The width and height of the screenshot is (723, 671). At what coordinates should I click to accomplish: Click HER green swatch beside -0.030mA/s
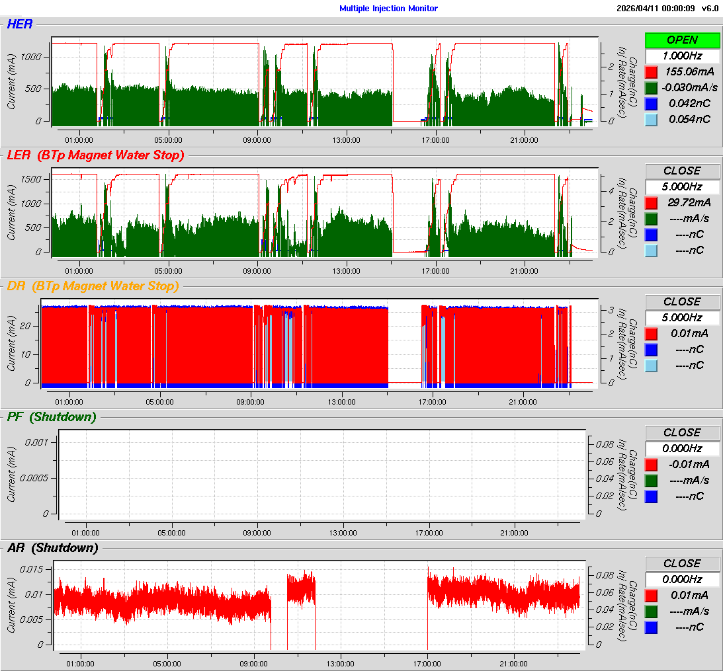pos(651,87)
